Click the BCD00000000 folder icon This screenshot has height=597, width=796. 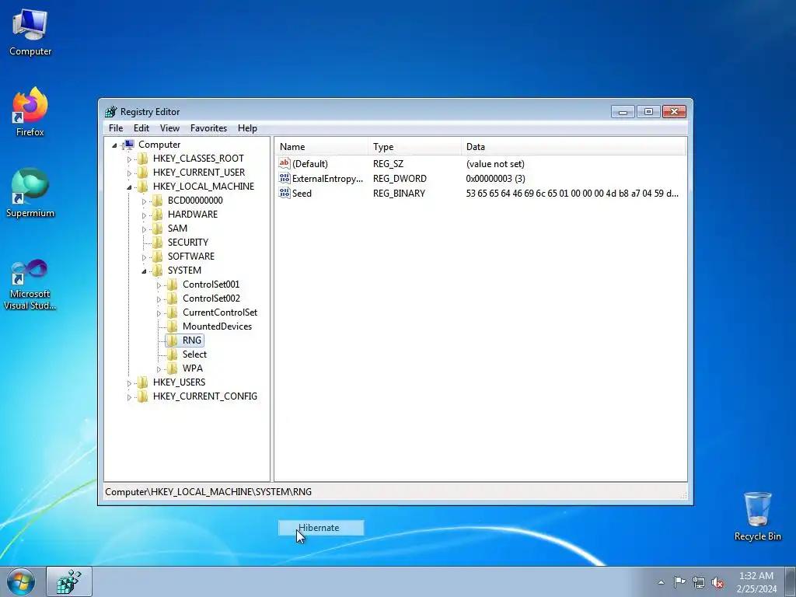tap(157, 201)
